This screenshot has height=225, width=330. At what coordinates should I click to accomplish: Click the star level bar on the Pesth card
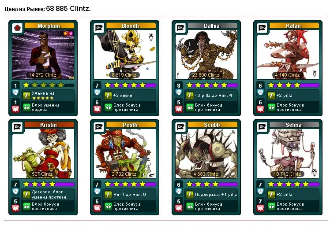(x=130, y=184)
